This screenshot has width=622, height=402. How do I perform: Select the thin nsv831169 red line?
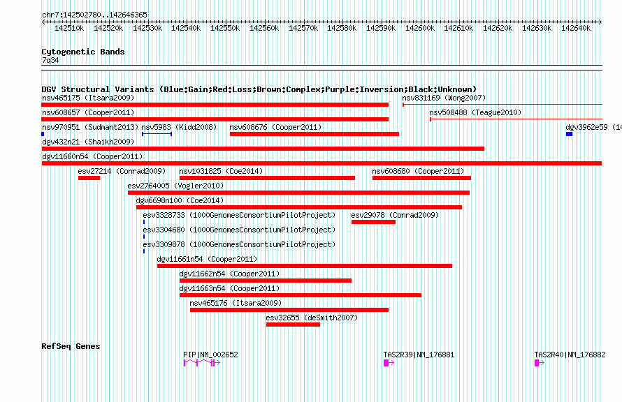tap(502, 105)
